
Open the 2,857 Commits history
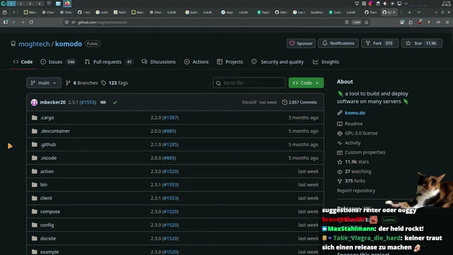pyautogui.click(x=300, y=102)
